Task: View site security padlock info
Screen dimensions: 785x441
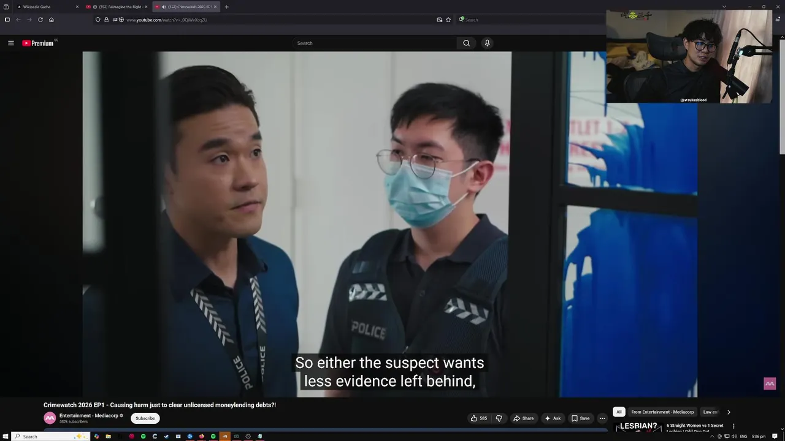Action: click(106, 20)
